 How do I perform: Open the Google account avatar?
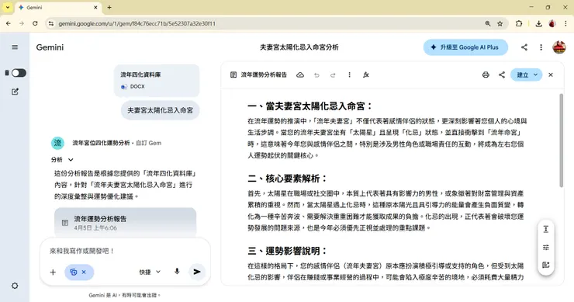[x=559, y=47]
